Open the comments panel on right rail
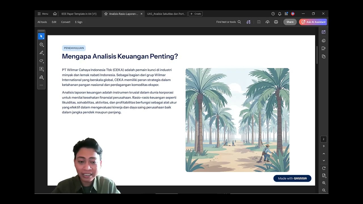This screenshot has height=204, width=363. coord(324,41)
